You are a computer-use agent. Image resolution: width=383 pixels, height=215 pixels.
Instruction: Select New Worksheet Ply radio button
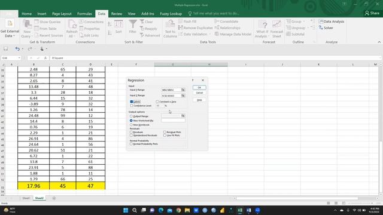click(131, 121)
